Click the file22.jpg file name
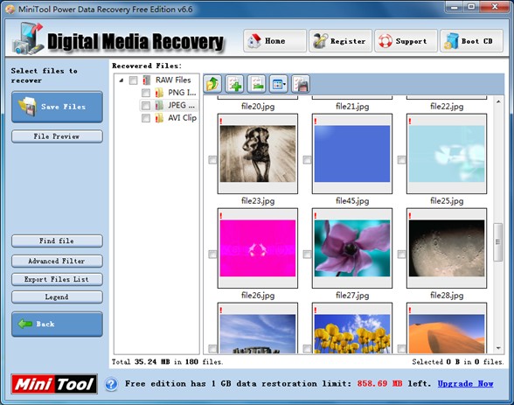Screen dimensions: 514x405 point(447,106)
